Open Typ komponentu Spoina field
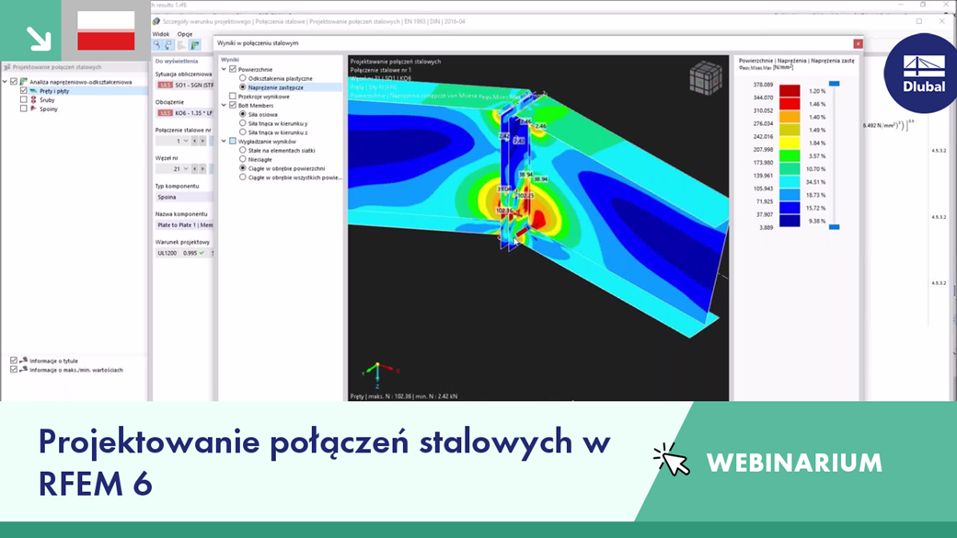This screenshot has width=957, height=538. (184, 197)
